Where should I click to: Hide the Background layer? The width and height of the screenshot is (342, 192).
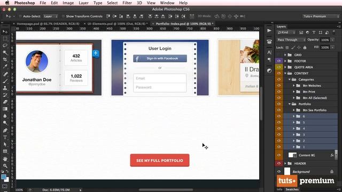279,172
